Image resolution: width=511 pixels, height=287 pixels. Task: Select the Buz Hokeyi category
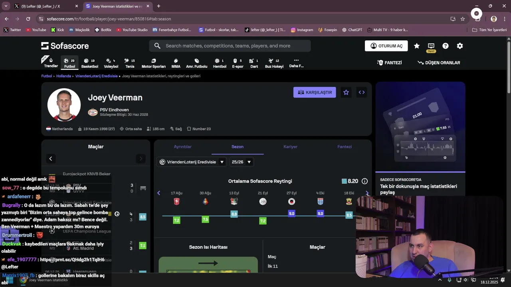274,63
